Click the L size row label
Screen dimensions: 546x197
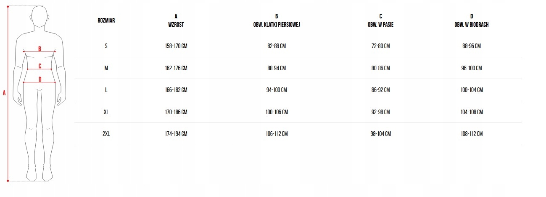[x=106, y=90]
